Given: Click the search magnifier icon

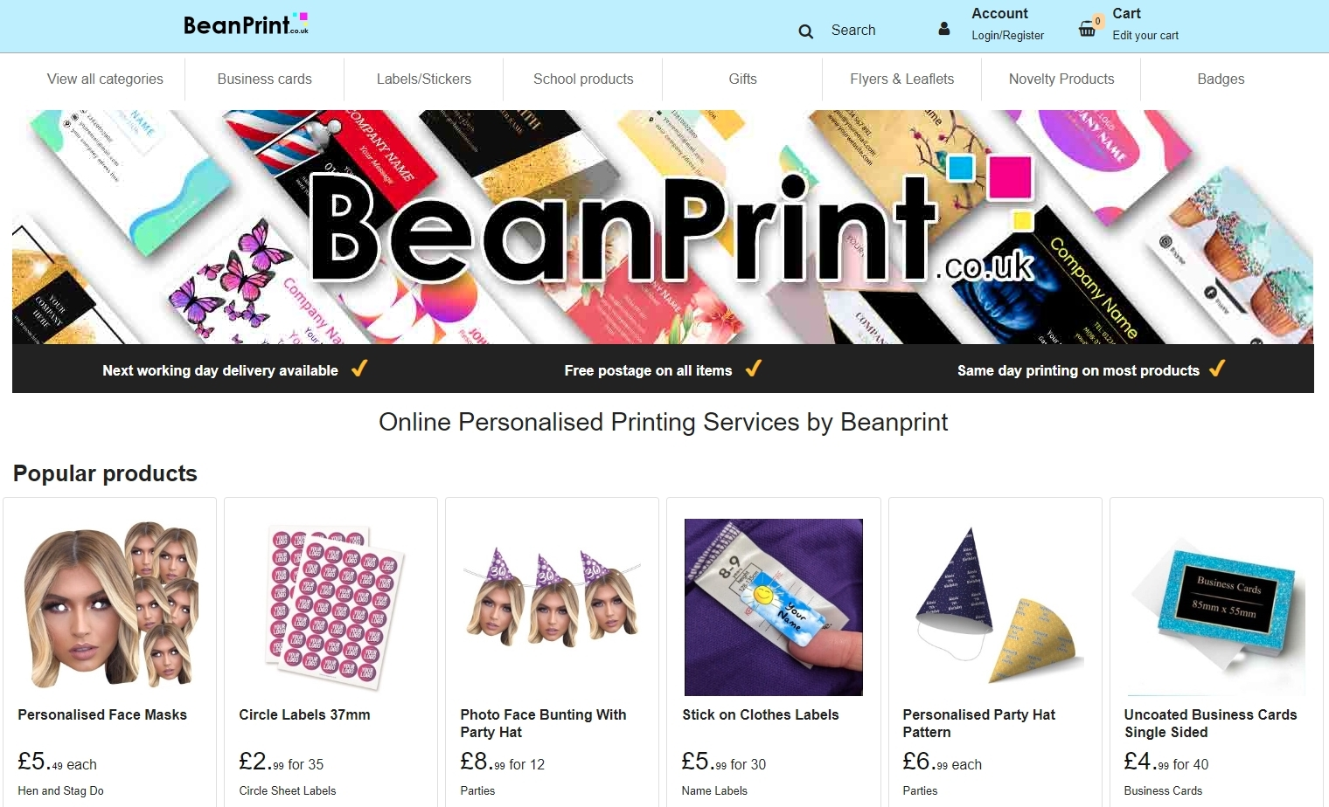Looking at the screenshot, I should [805, 31].
